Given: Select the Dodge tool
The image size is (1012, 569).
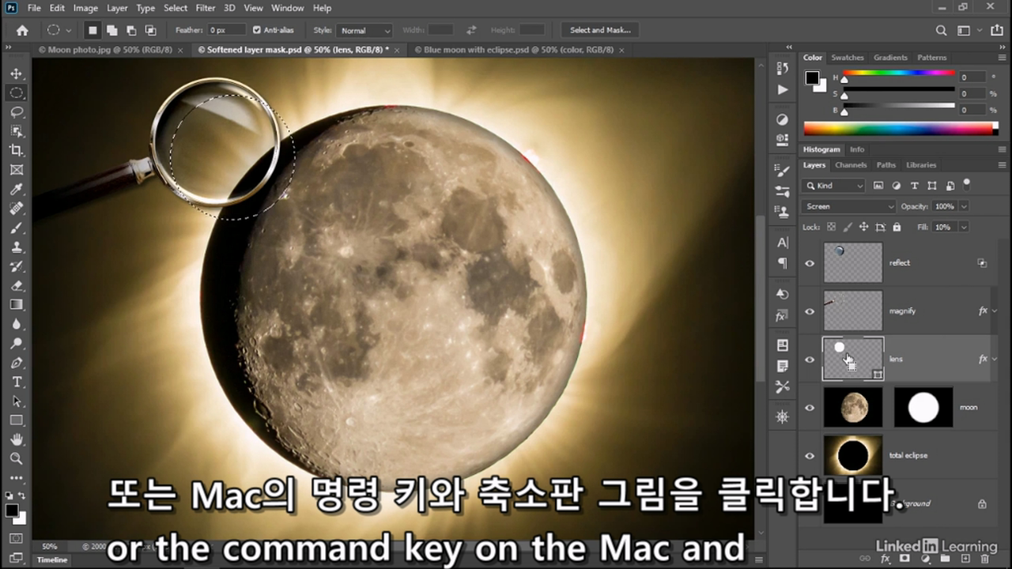Looking at the screenshot, I should (x=17, y=344).
